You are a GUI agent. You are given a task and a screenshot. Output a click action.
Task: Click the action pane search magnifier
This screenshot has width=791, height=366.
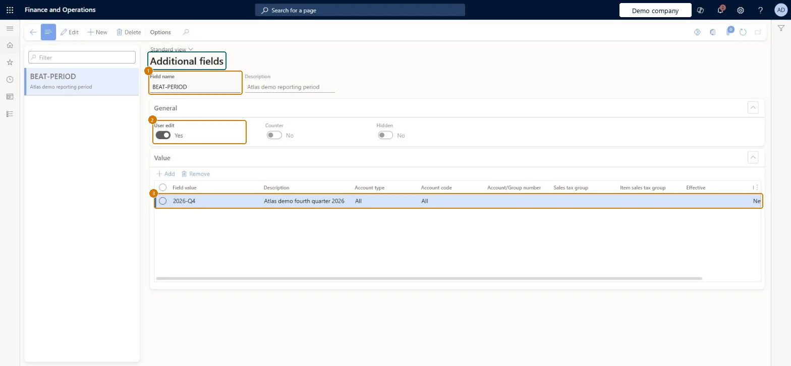tap(186, 32)
